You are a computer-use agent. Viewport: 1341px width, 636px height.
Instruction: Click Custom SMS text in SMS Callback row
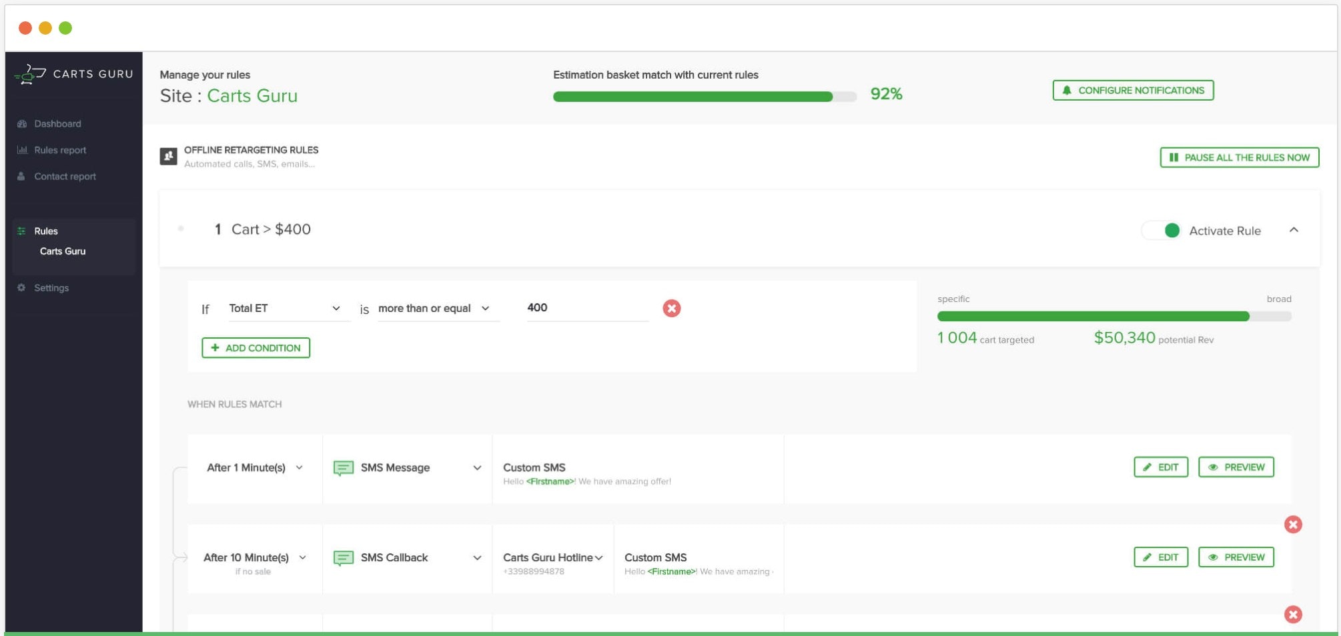pyautogui.click(x=655, y=558)
